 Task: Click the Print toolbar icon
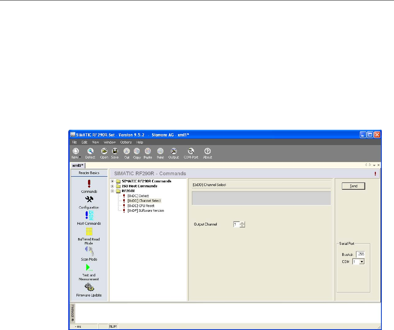(160, 151)
